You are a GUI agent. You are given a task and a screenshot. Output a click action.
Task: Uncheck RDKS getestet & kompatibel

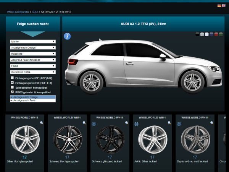12,92
